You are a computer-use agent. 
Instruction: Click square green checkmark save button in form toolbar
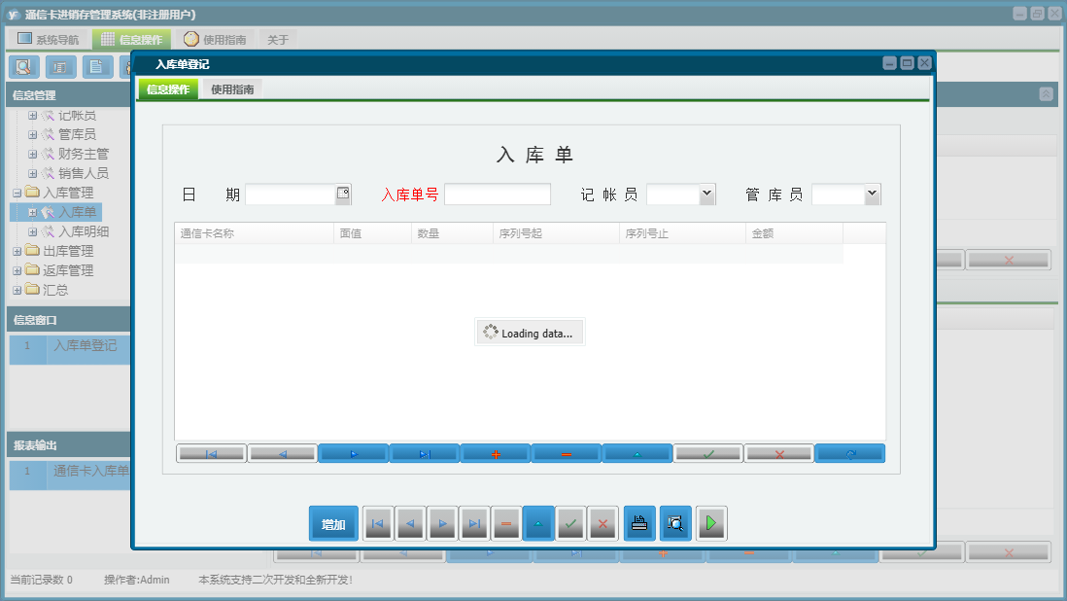coord(571,523)
